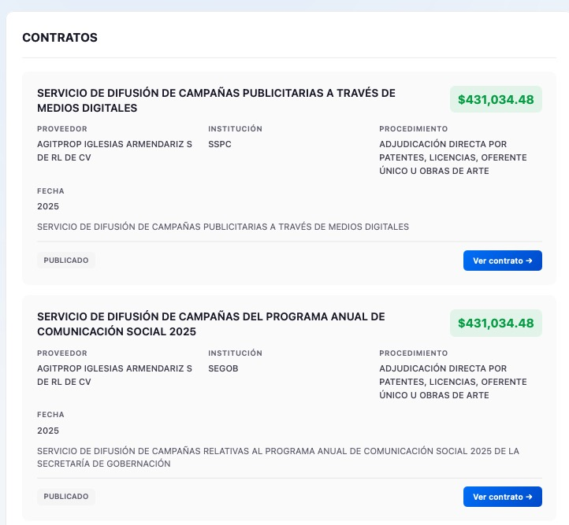Screen dimensions: 569x525
Task: Click Ver contrato for the SSPC contract
Action: point(502,261)
